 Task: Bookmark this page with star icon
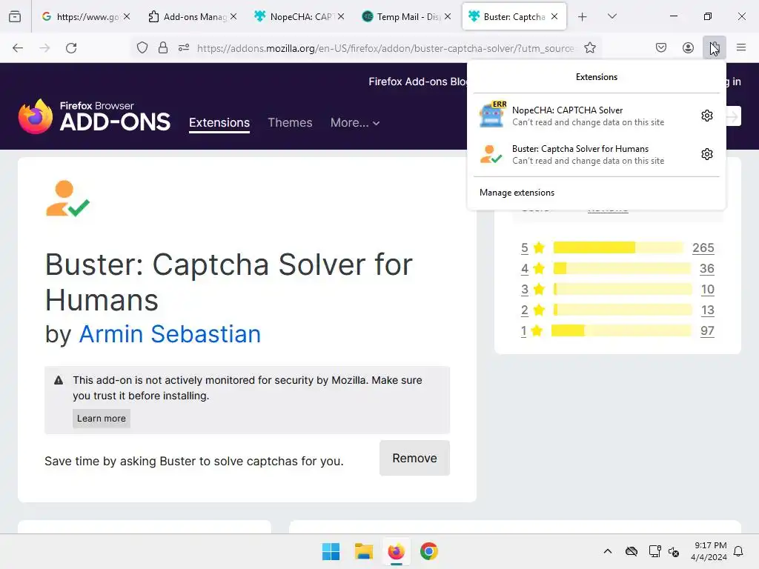pos(589,47)
